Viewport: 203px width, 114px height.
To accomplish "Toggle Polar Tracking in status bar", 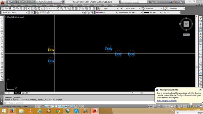I will tap(49, 106).
